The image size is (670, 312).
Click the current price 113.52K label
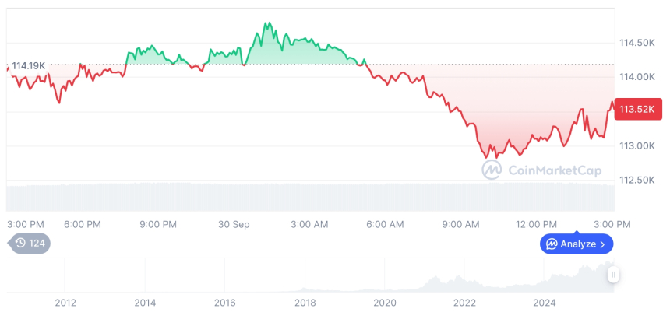[x=638, y=110]
